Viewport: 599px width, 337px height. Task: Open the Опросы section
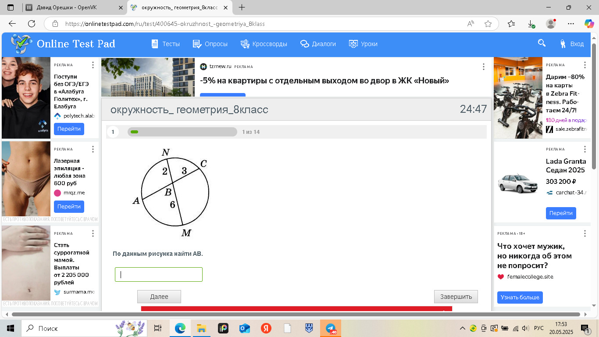[x=210, y=44]
